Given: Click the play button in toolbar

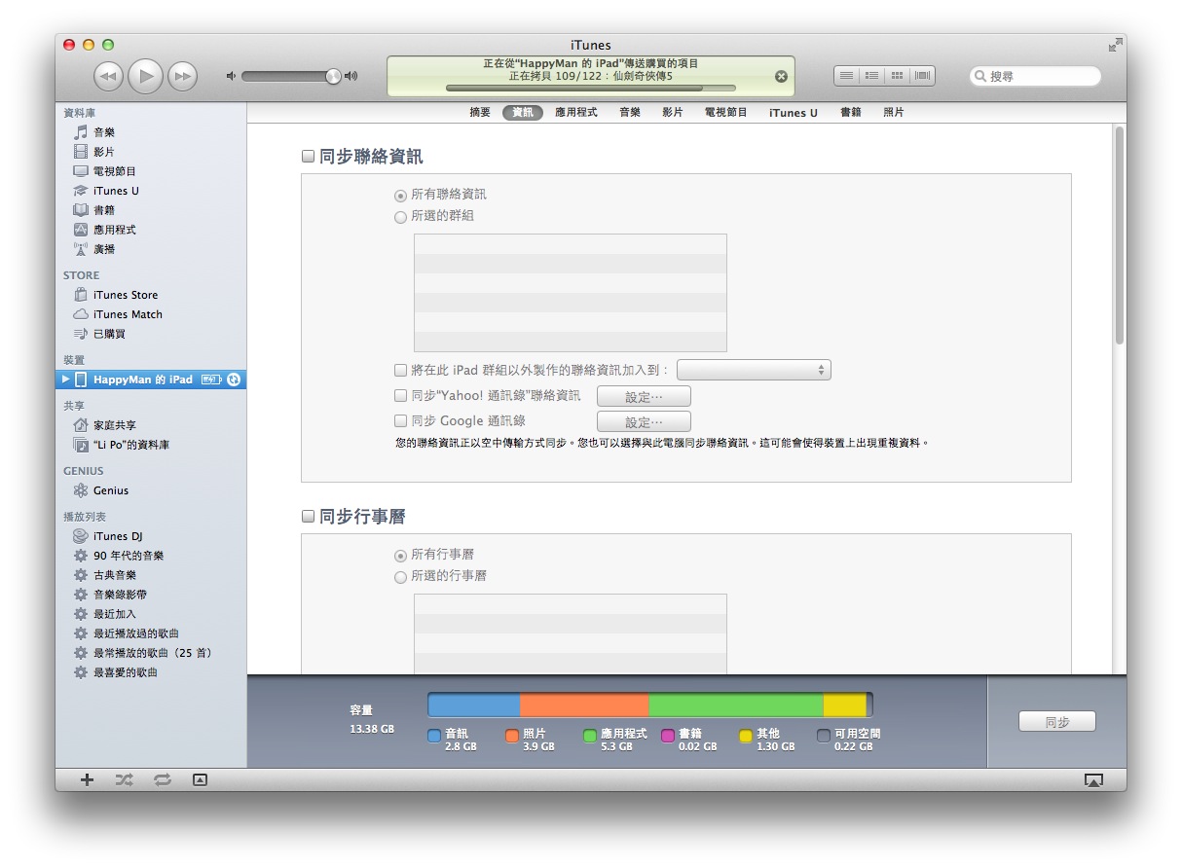Looking at the screenshot, I should (x=145, y=76).
